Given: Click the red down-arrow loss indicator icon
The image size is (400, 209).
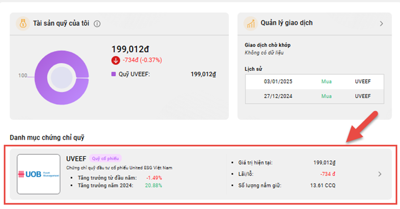Looking at the screenshot, I should point(116,60).
